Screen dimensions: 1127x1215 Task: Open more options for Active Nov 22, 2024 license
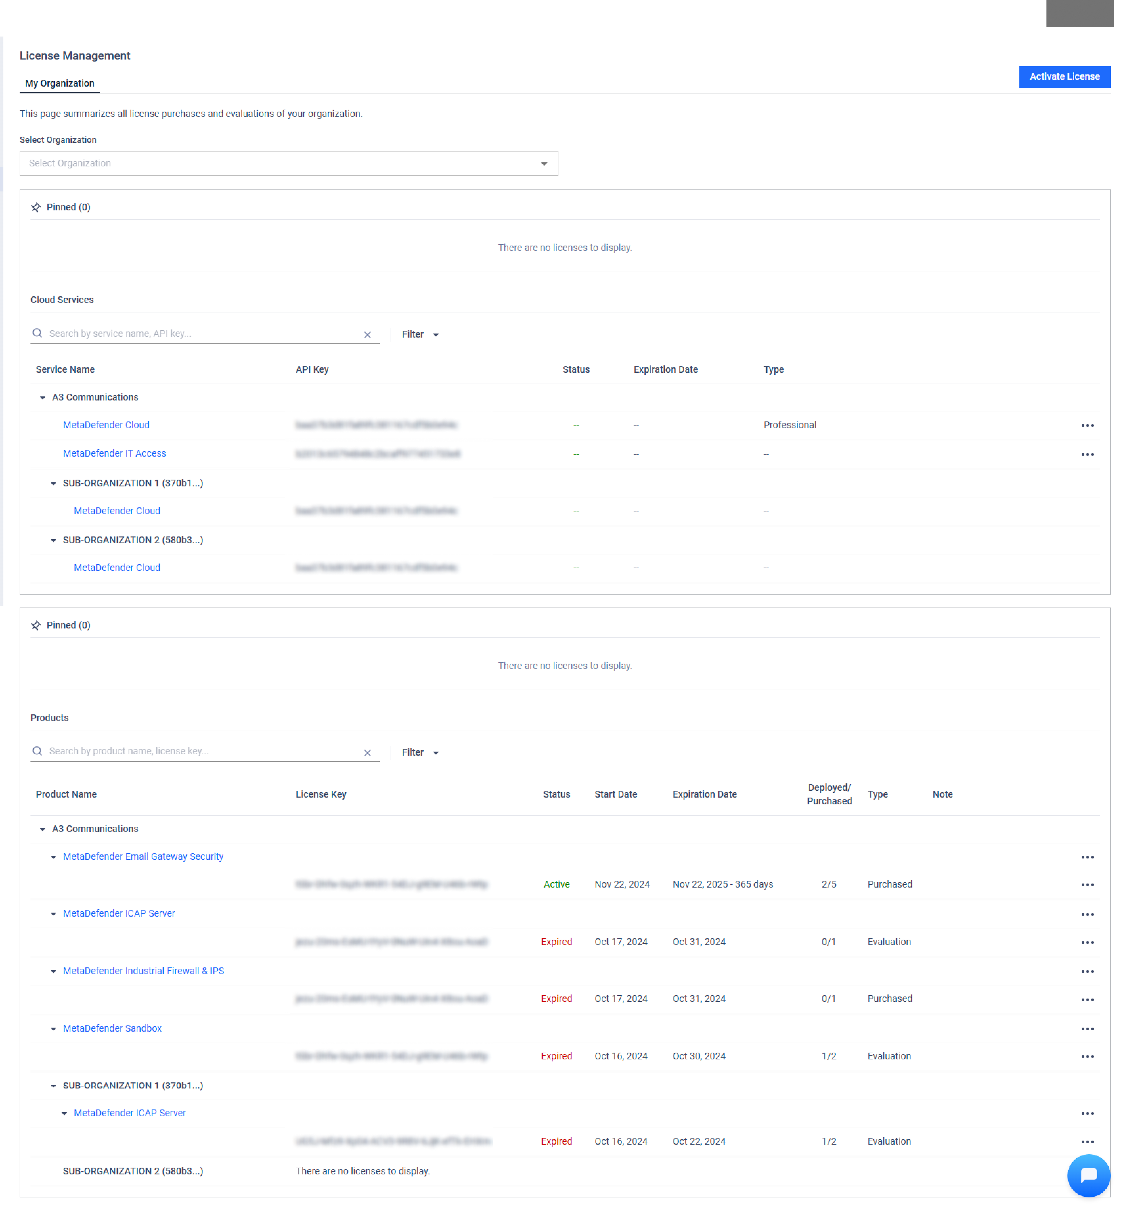1087,885
